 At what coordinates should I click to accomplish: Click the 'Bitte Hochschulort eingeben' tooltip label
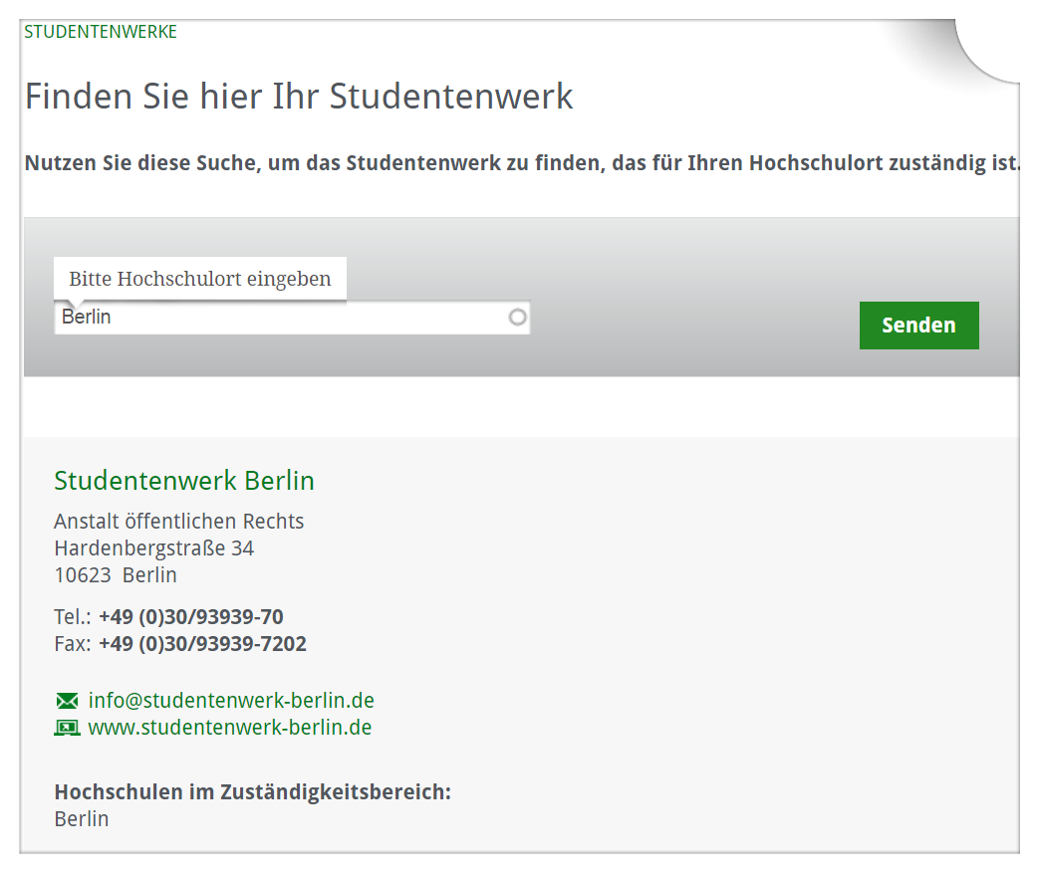pos(200,279)
